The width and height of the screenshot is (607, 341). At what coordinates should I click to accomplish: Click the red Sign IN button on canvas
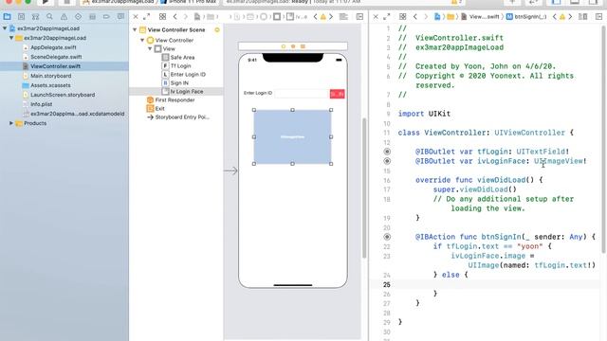[338, 94]
